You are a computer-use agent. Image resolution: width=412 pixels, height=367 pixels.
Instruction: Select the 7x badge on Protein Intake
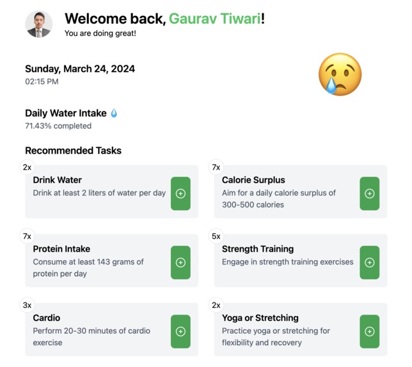click(27, 236)
